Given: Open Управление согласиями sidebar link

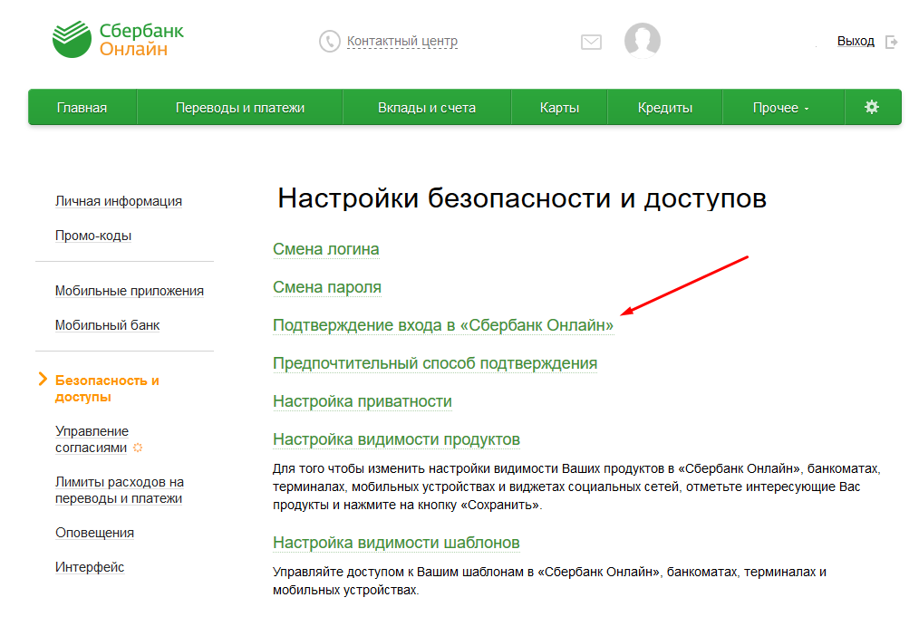Looking at the screenshot, I should pyautogui.click(x=92, y=439).
